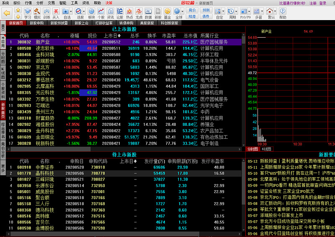Viewport: 335px width, 237px height.
Task: Open the 自选 favorites folder icon
Action: coord(66,13)
